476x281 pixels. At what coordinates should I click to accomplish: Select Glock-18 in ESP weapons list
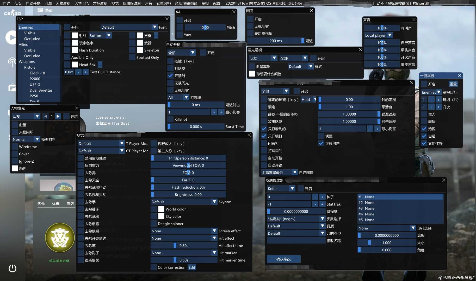(x=37, y=73)
